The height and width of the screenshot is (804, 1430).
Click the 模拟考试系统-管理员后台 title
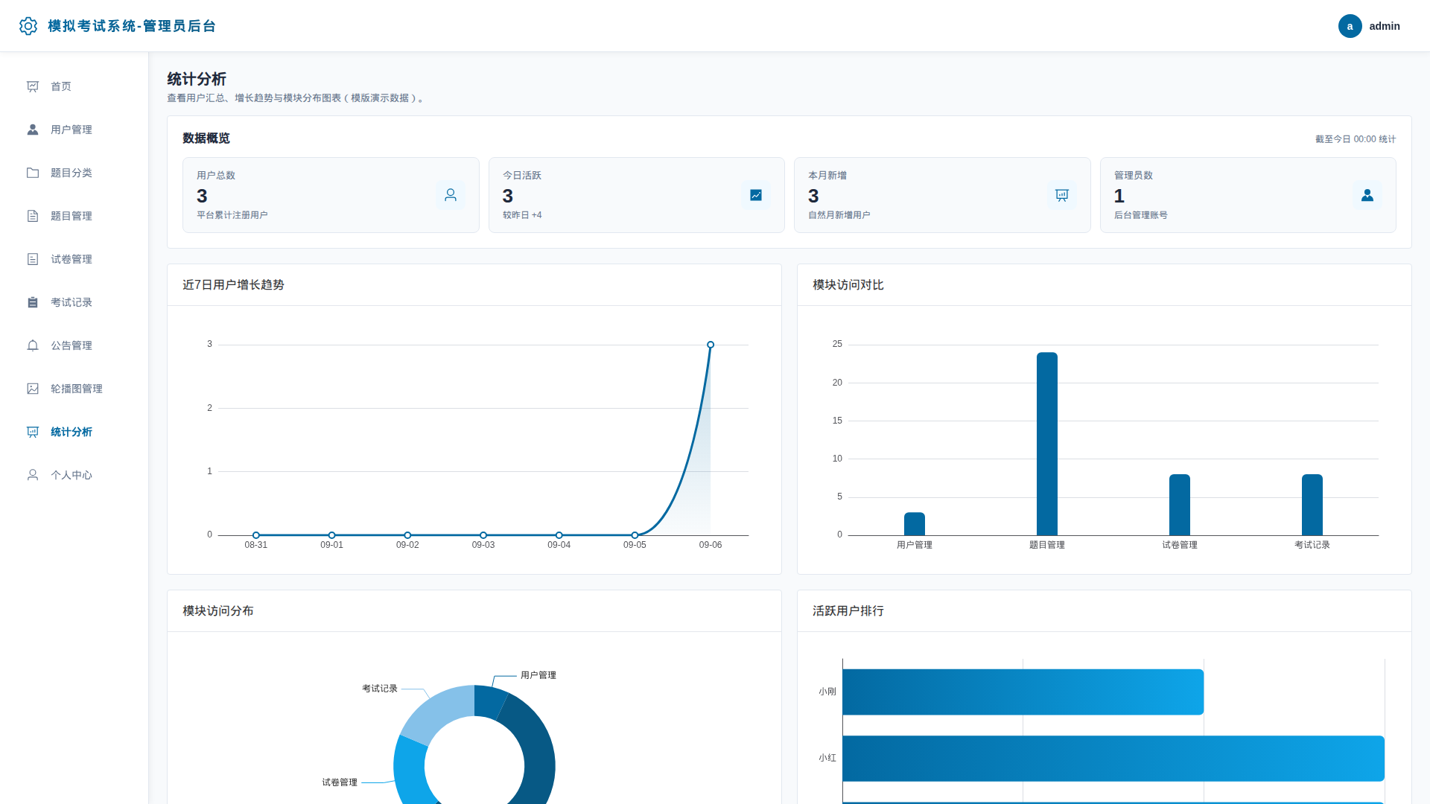(x=132, y=26)
